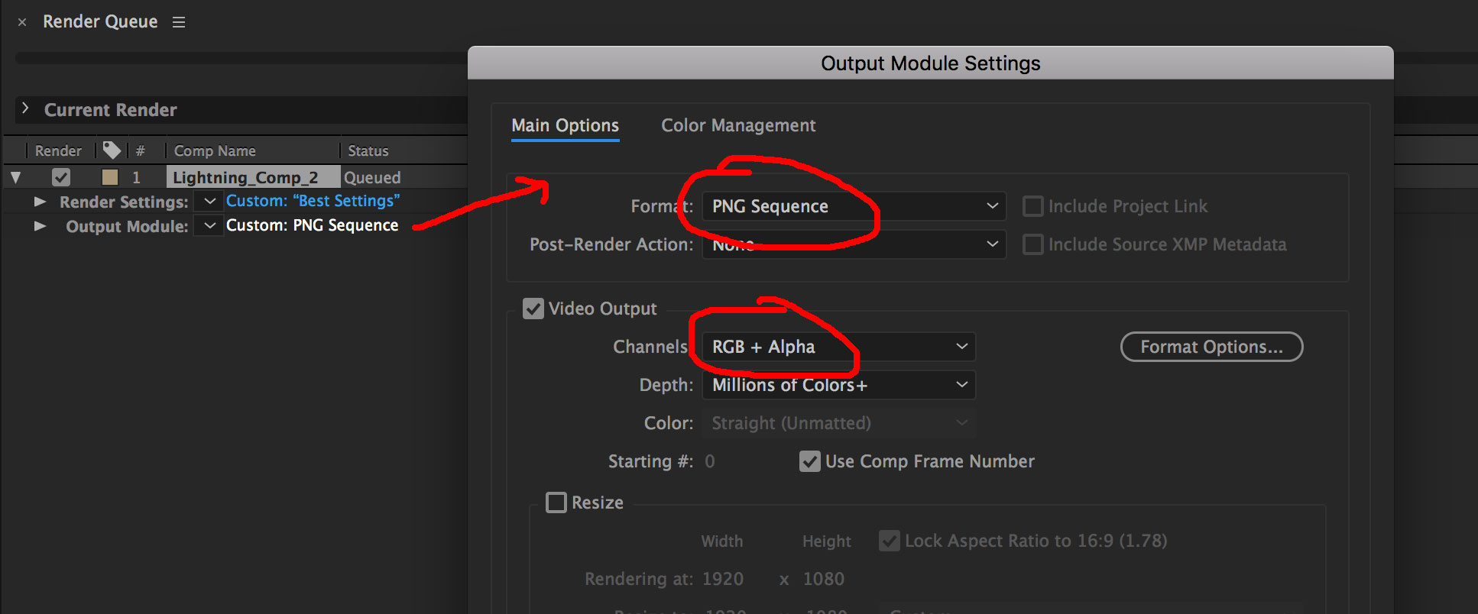
Task: Open the Depth dropdown Millions of Colors+
Action: click(x=838, y=385)
